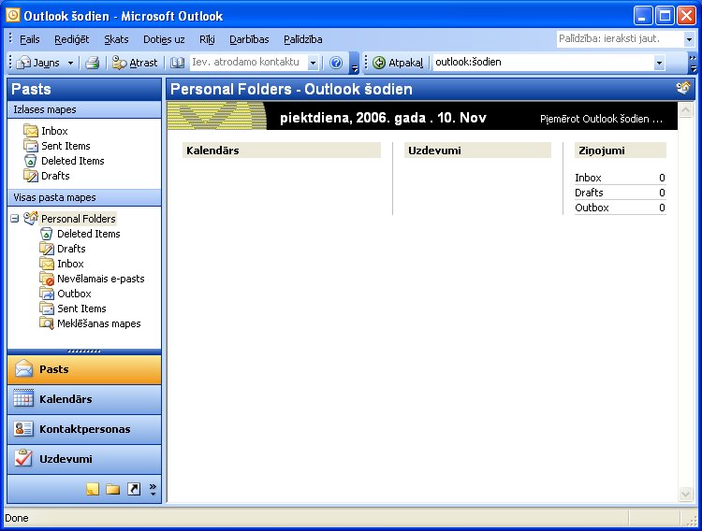This screenshot has height=531, width=702.
Task: Click the Jauns new item icon
Action: click(x=22, y=63)
